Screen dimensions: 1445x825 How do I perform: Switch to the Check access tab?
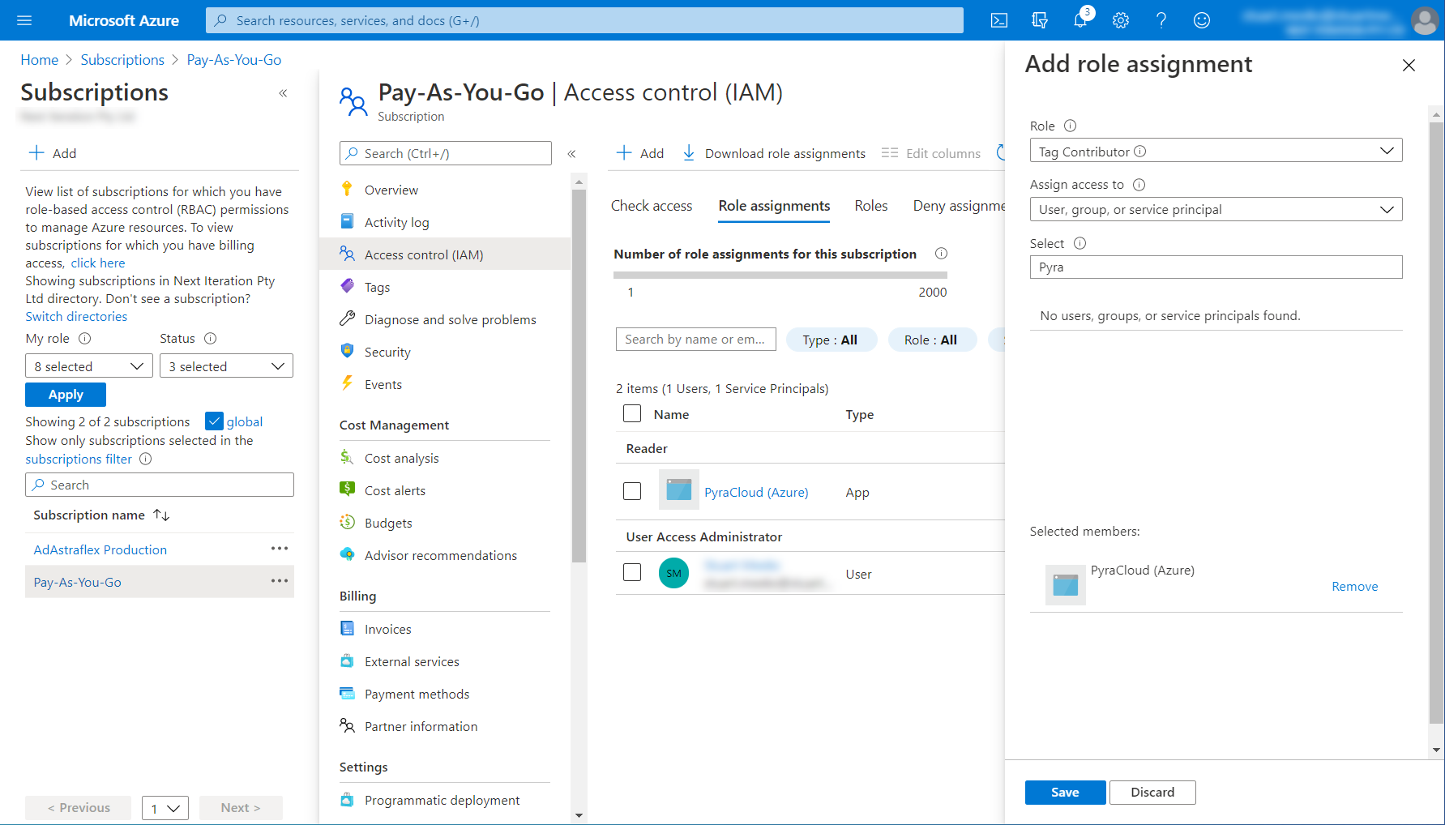coord(652,206)
